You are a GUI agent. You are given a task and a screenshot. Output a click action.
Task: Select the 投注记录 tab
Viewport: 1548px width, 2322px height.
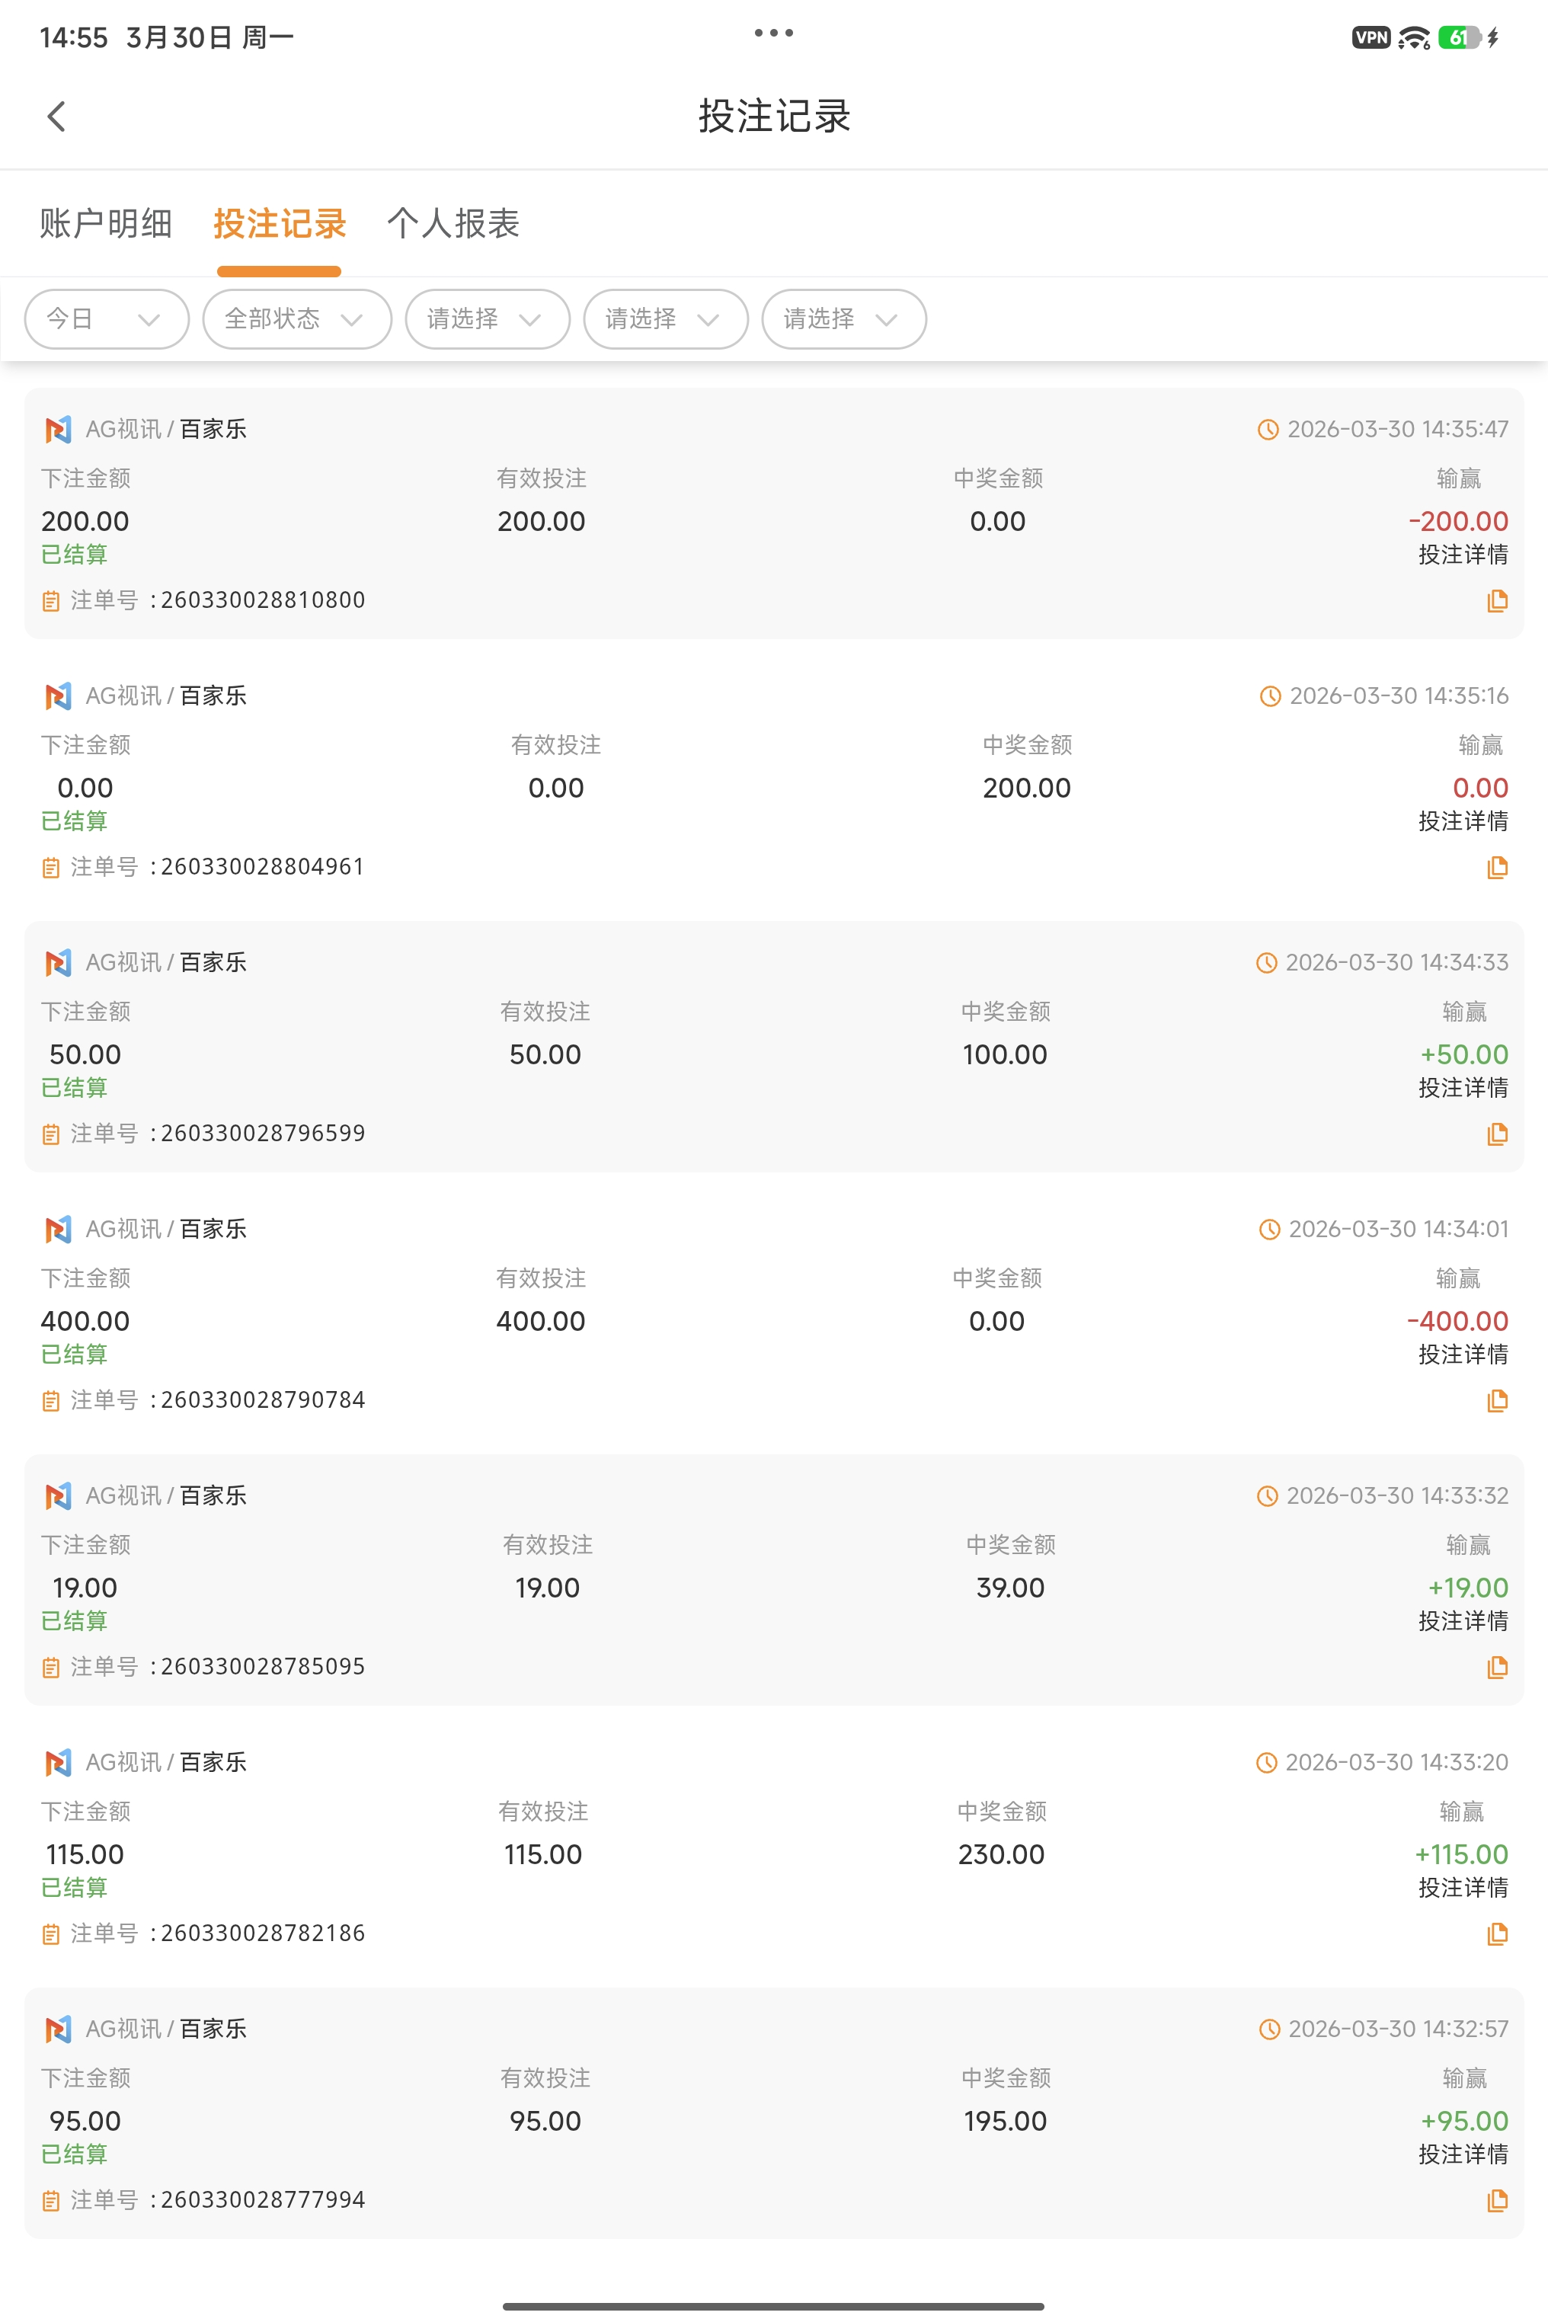pyautogui.click(x=280, y=223)
